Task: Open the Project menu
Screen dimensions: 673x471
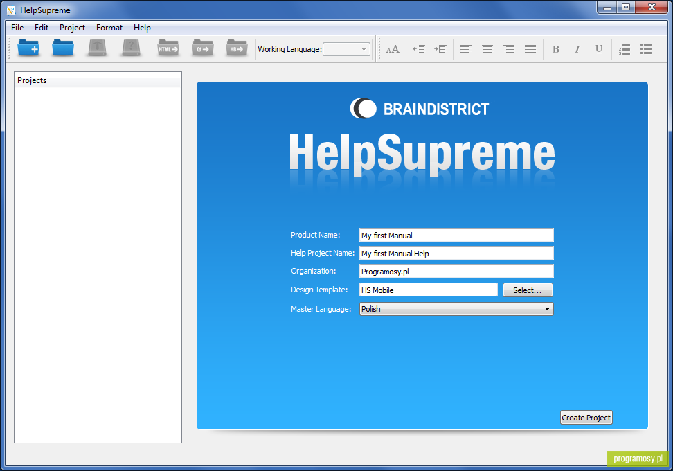Action: coord(72,28)
